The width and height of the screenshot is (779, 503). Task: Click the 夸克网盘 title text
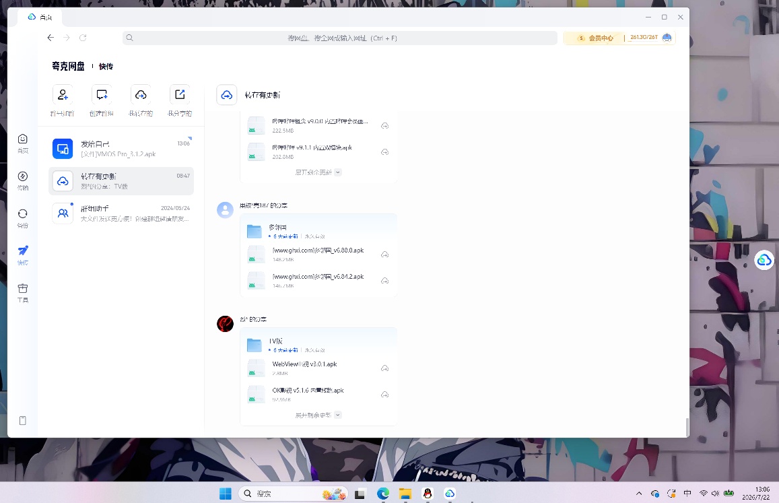pyautogui.click(x=68, y=66)
